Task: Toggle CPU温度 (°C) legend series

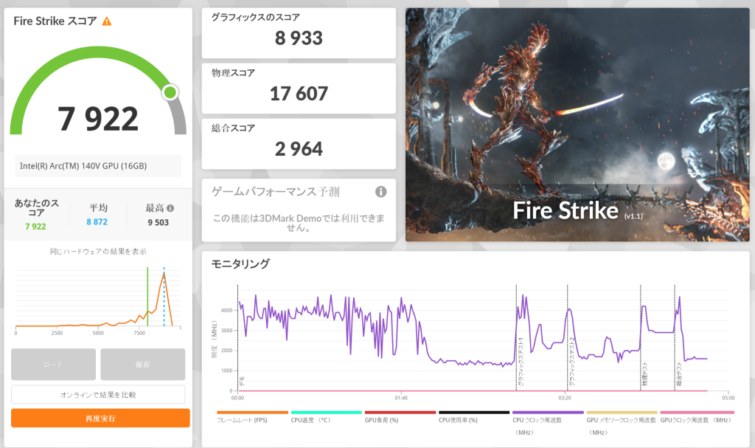Action: pos(326,419)
